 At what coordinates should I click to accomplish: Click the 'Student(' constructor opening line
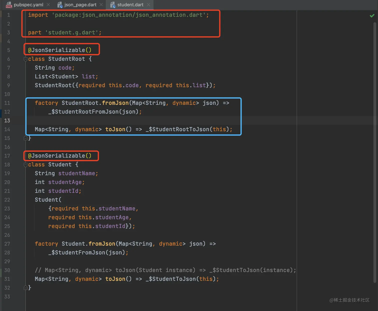click(x=48, y=200)
